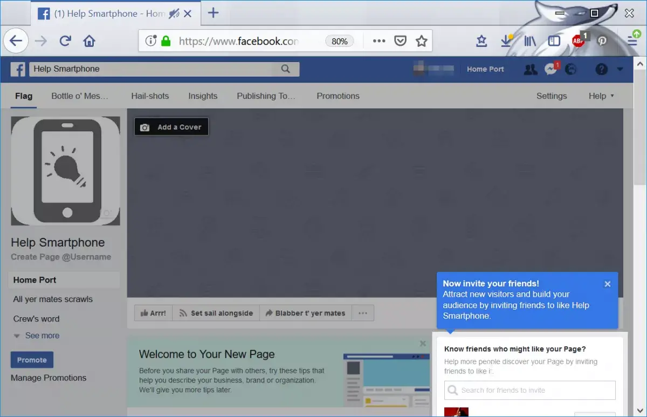Click blurred profile name in Facebook header
The height and width of the screenshot is (417, 647).
pos(434,69)
